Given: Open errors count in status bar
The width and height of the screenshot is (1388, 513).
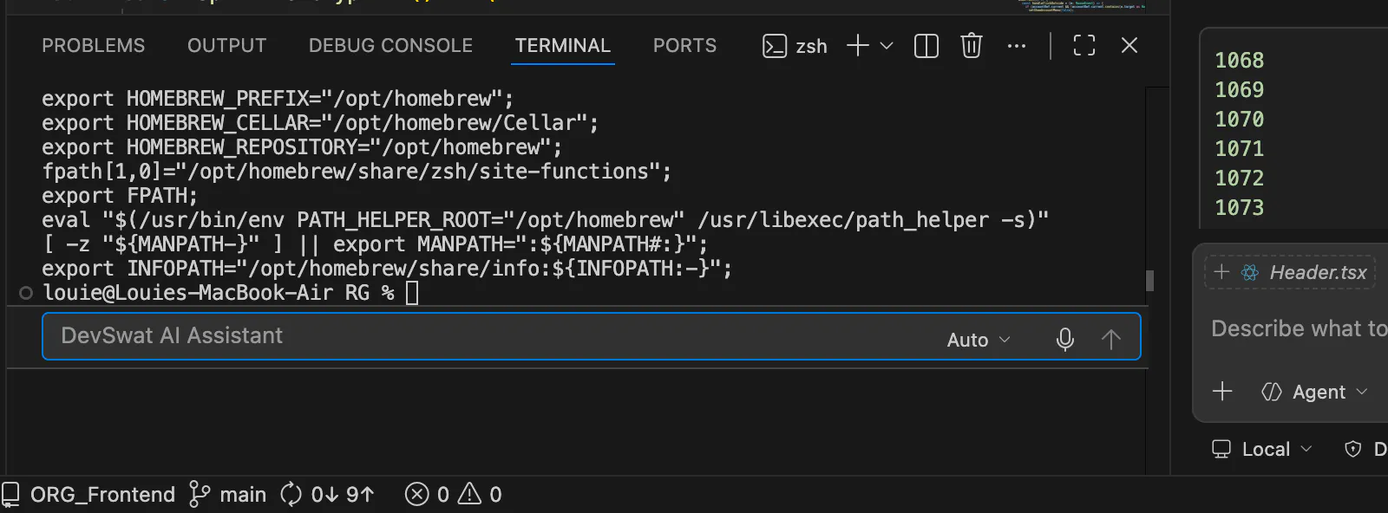Looking at the screenshot, I should pyautogui.click(x=427, y=495).
